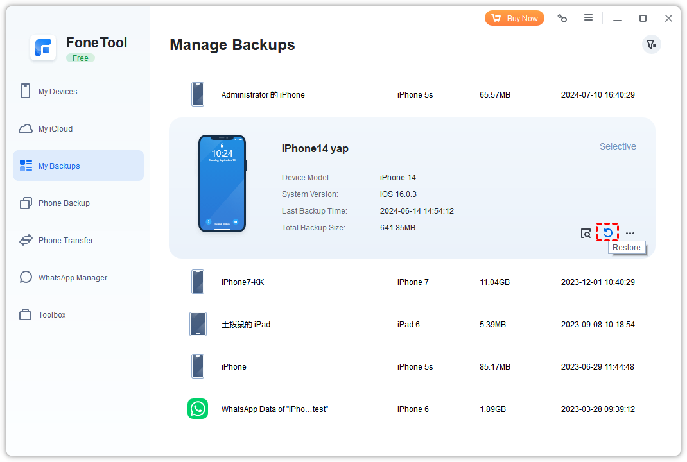687x462 pixels.
Task: Select the 土拨鼠的 iPad backup
Action: (x=412, y=325)
